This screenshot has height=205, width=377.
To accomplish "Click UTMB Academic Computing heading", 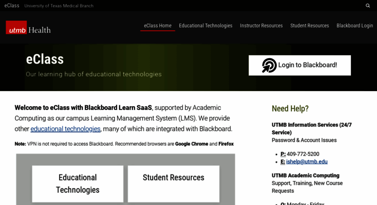I will point(305,175).
